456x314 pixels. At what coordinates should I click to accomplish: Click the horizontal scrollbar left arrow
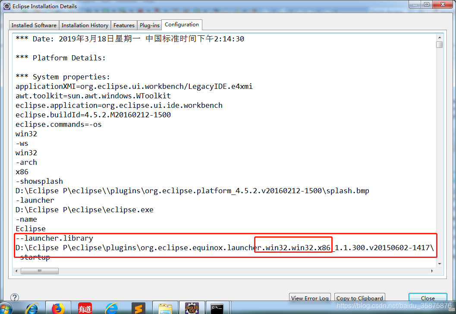[x=16, y=271]
